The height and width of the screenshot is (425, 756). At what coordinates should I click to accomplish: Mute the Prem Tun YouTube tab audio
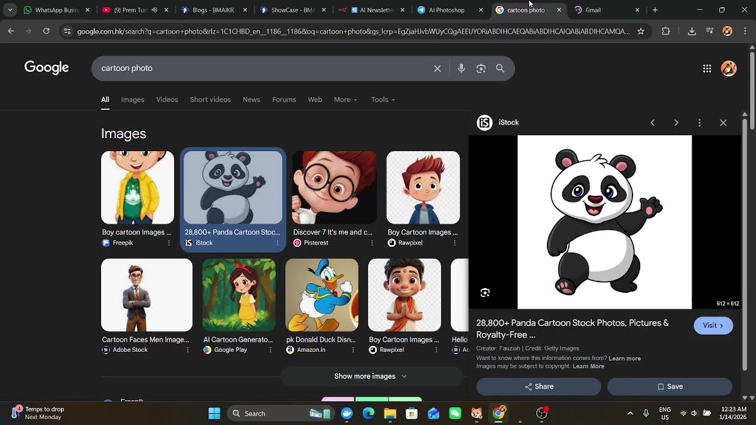pyautogui.click(x=154, y=10)
